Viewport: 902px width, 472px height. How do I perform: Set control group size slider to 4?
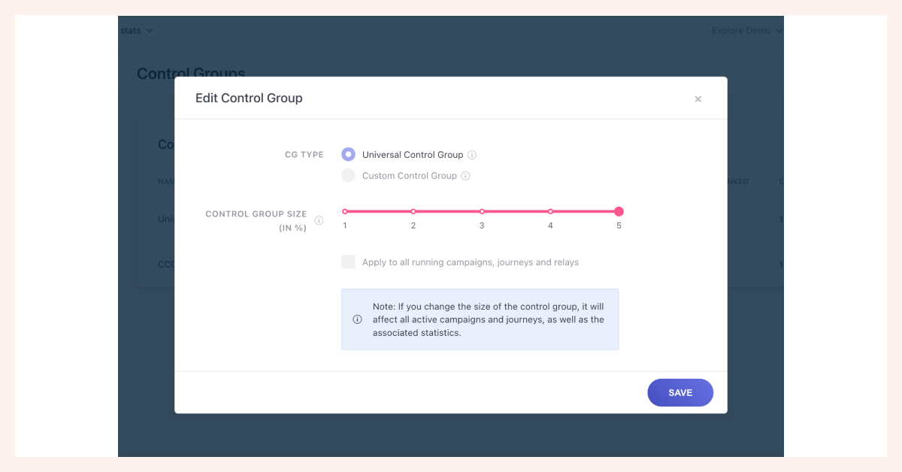click(550, 212)
